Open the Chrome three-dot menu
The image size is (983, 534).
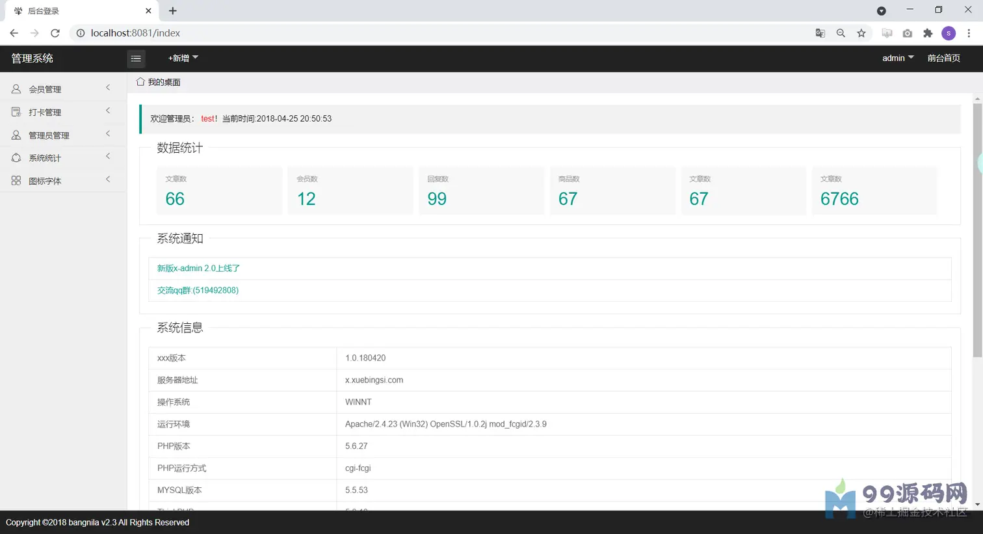coord(969,33)
